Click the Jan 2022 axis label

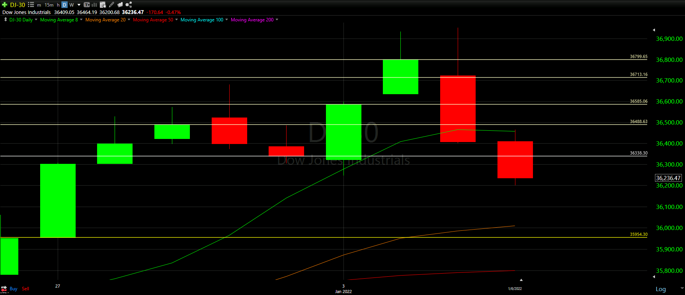(x=343, y=291)
